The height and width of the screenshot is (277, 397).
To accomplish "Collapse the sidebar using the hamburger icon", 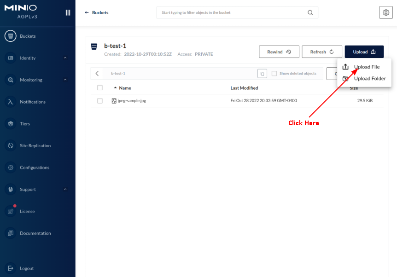I will [x=67, y=12].
